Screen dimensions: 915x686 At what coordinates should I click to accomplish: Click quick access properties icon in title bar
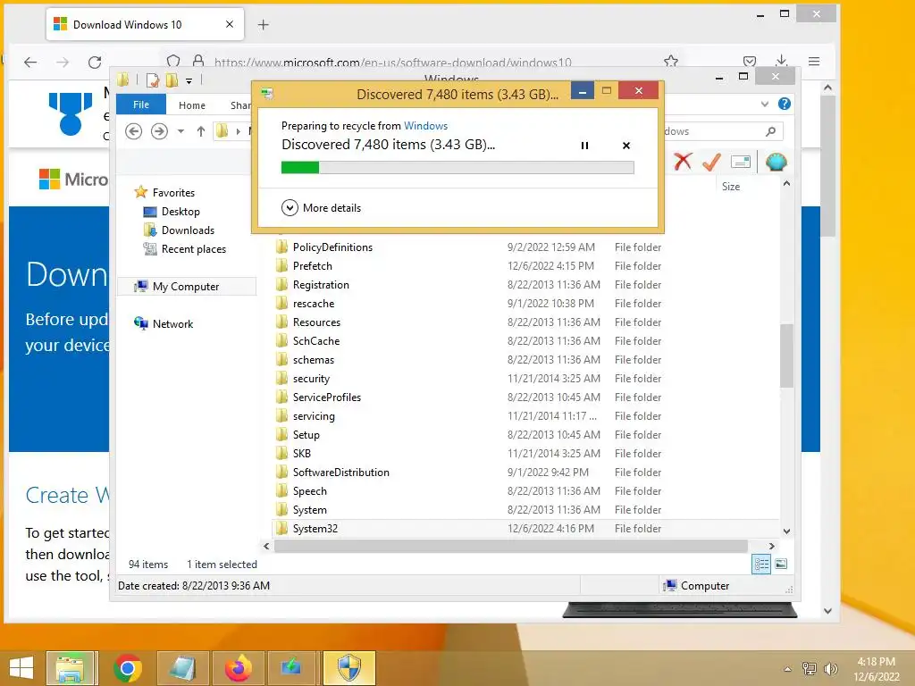(x=152, y=80)
